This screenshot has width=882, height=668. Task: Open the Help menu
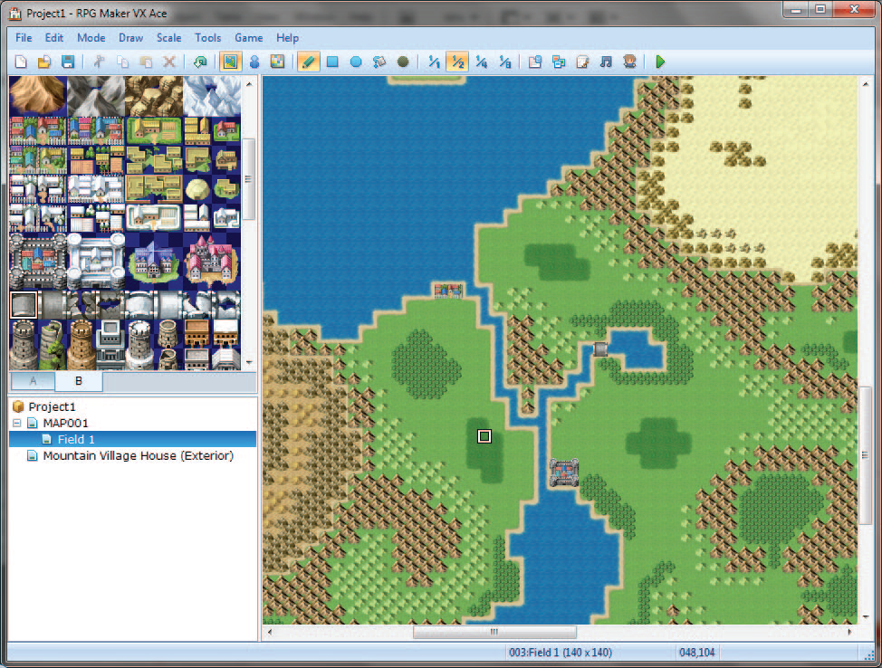pos(287,38)
